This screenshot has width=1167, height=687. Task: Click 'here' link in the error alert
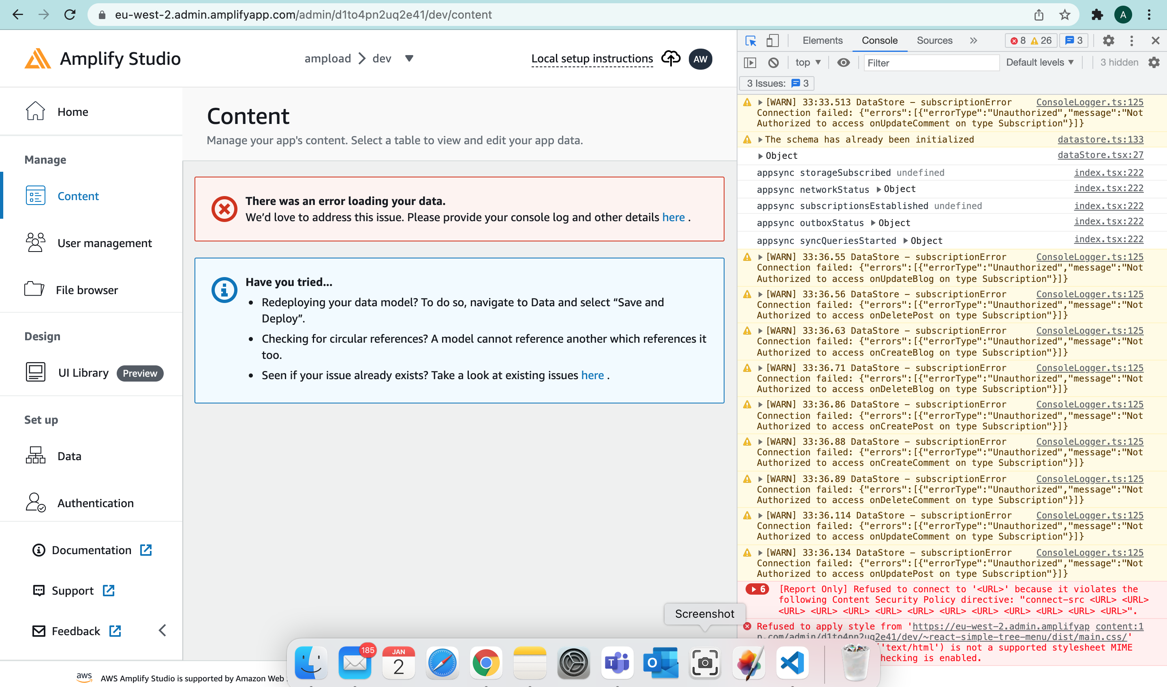[673, 217]
